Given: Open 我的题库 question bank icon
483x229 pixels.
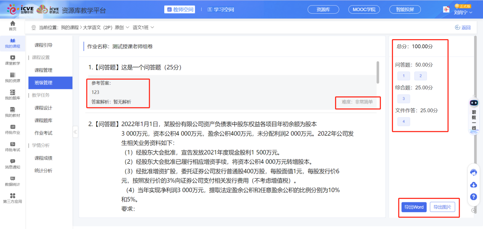Looking at the screenshot, I should tap(12, 95).
